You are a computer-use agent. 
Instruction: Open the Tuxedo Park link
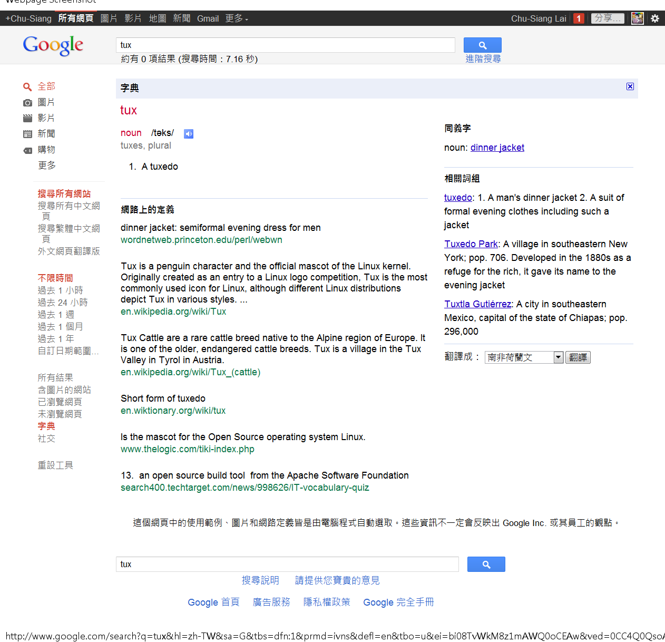tap(471, 244)
